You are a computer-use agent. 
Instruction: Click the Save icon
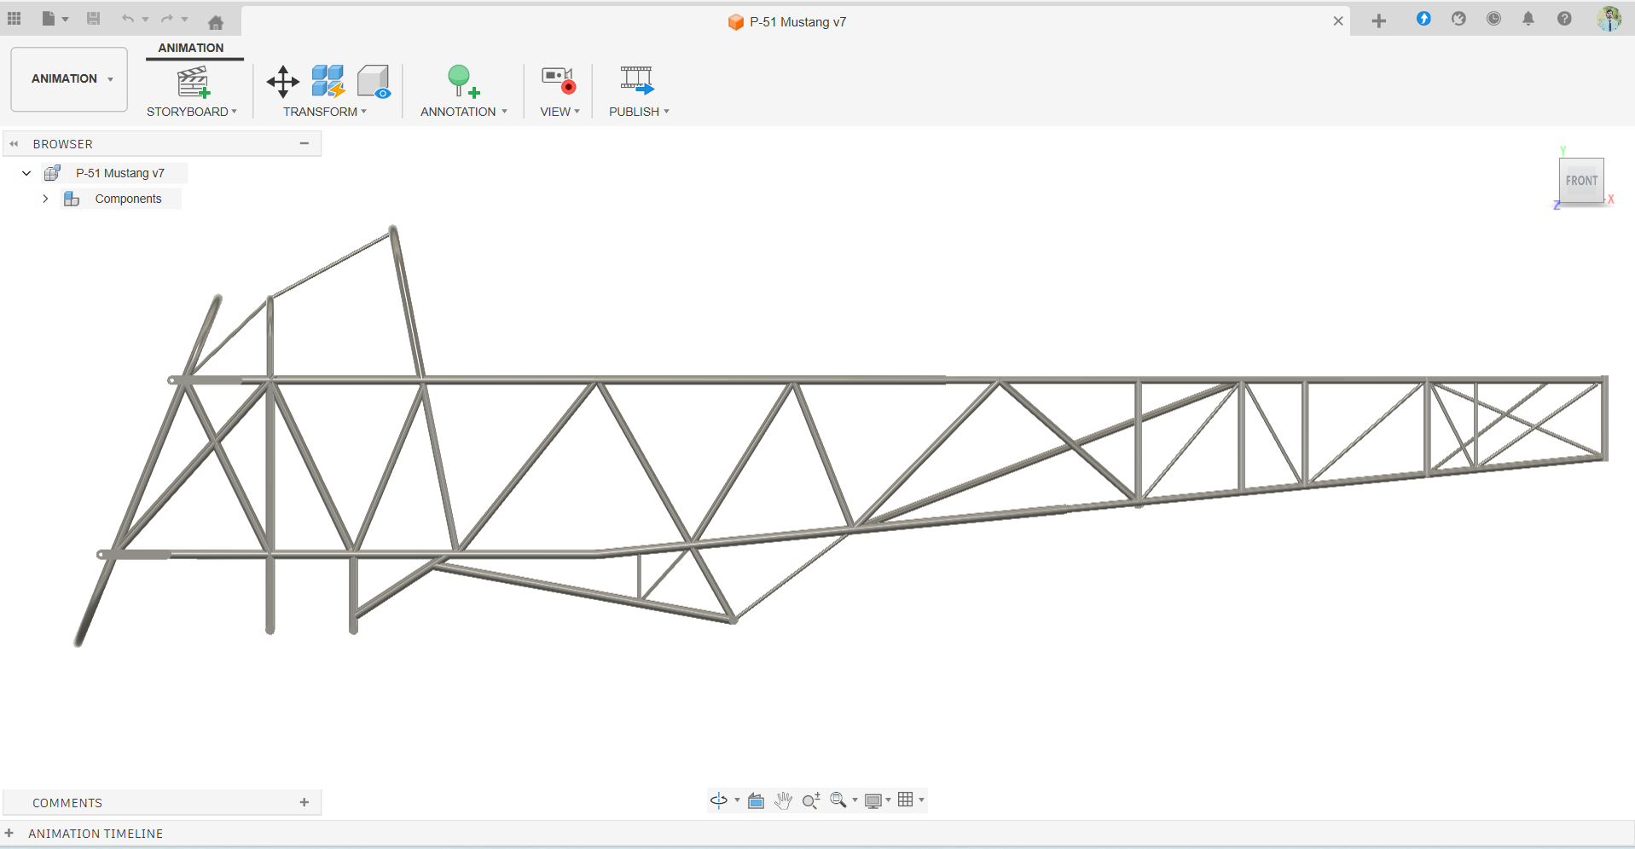(x=94, y=19)
